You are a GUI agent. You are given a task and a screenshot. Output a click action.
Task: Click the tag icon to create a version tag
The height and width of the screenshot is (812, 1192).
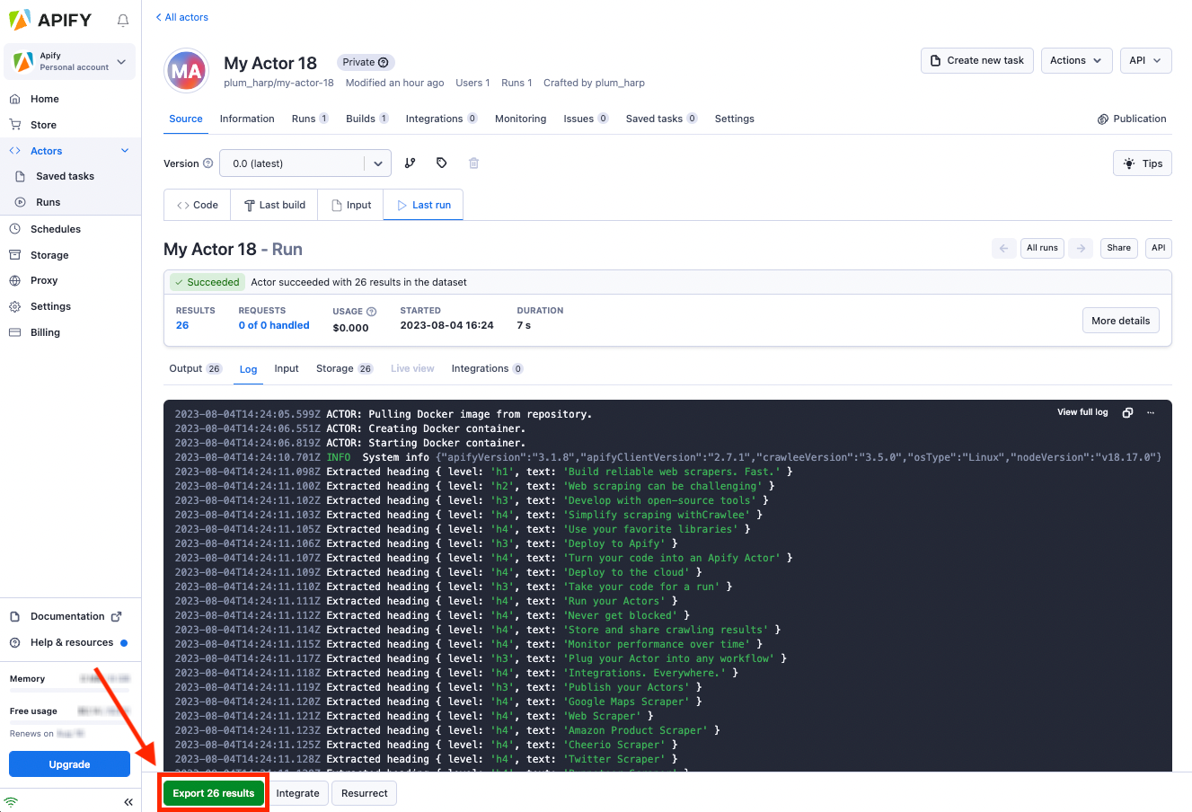tap(441, 163)
